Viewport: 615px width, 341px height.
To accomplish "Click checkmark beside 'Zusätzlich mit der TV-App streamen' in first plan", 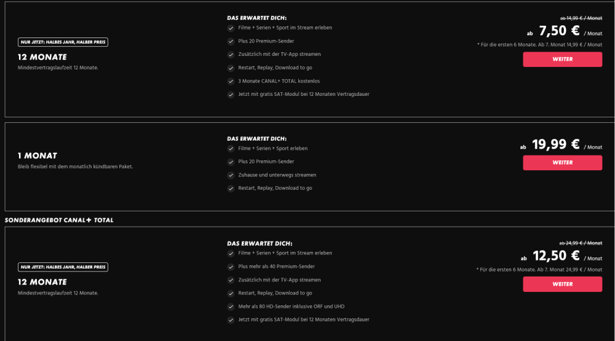I will 231,55.
